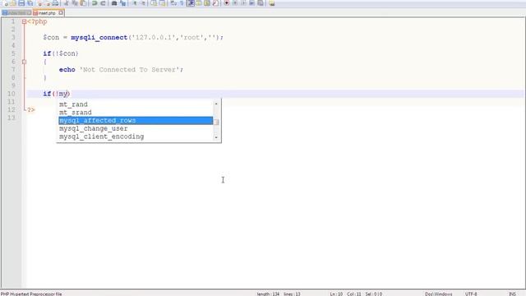The image size is (526, 296).
Task: Toggle INS insert mode in status bar
Action: 512,294
